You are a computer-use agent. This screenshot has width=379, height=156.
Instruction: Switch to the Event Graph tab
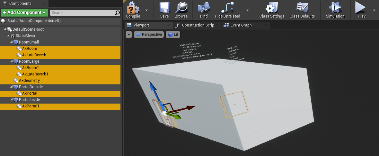(241, 25)
